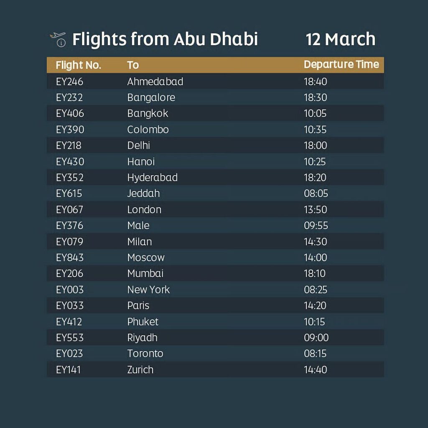The height and width of the screenshot is (428, 428).
Task: Click the Departure Time column header
Action: 341,65
